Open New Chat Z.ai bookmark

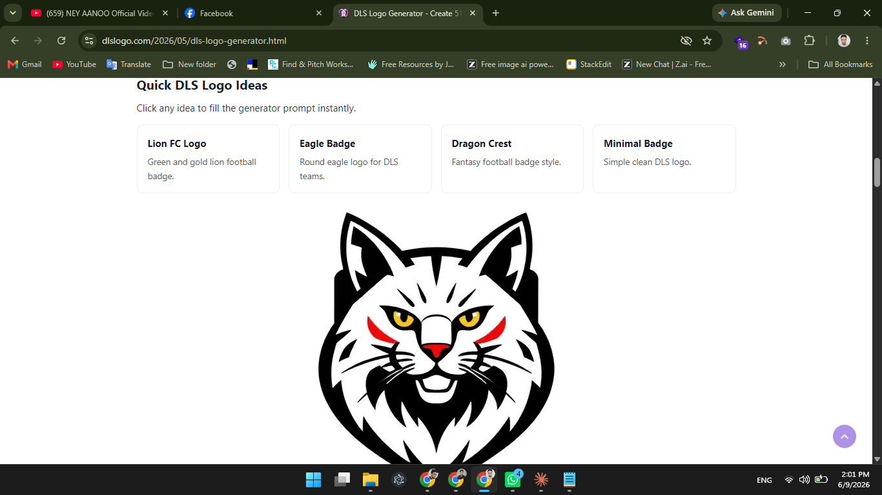(666, 64)
